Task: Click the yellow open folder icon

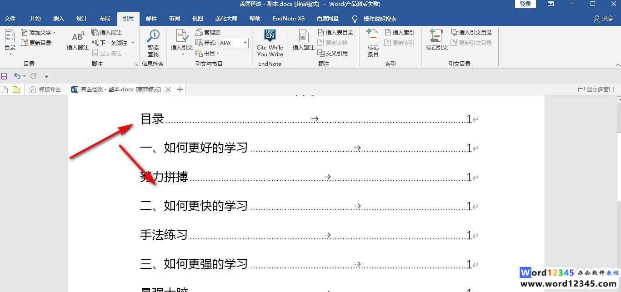Action: point(16,89)
